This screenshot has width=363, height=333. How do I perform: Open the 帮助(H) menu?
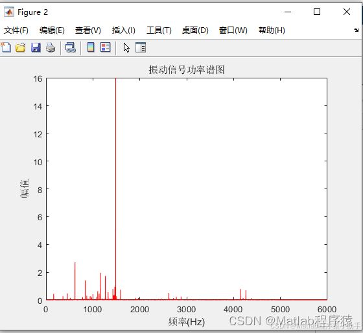coord(272,30)
